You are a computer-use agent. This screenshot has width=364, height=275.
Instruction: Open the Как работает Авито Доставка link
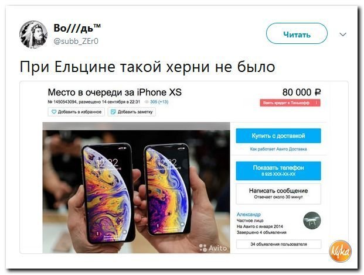[x=278, y=149]
